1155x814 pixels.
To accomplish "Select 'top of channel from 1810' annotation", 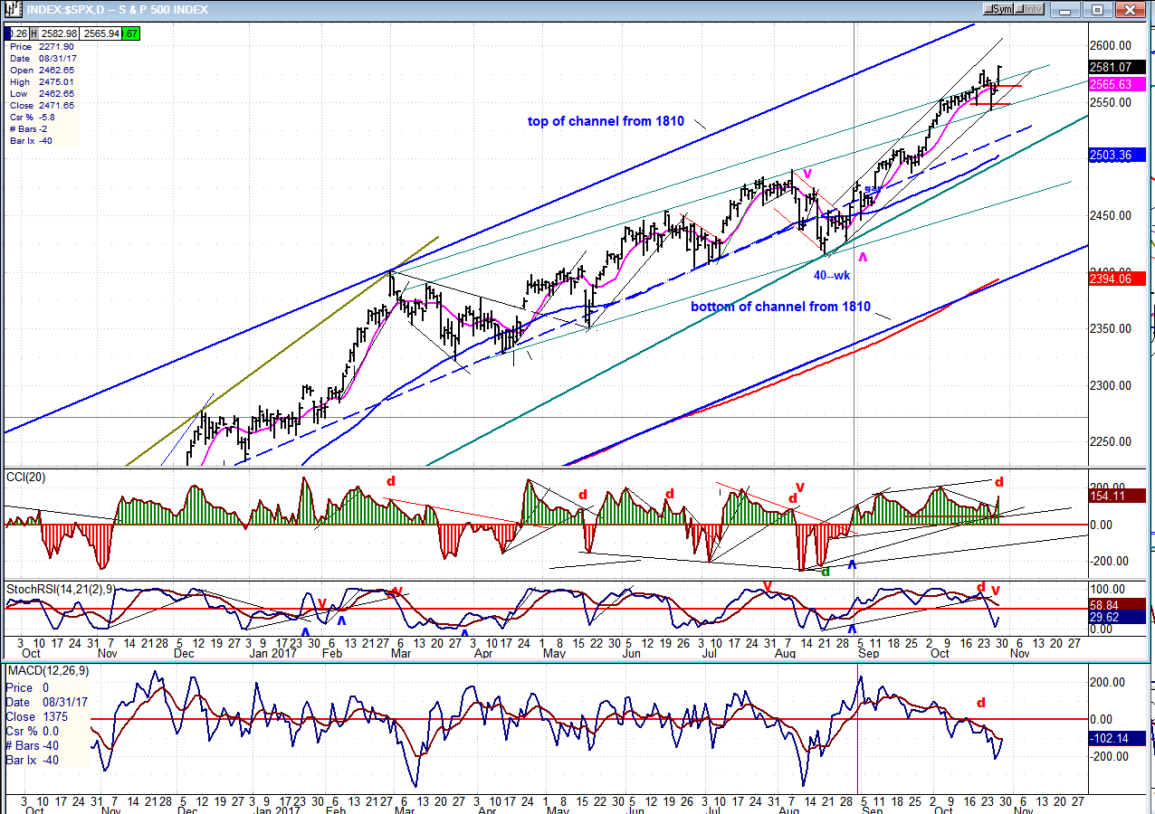I will click(x=606, y=121).
